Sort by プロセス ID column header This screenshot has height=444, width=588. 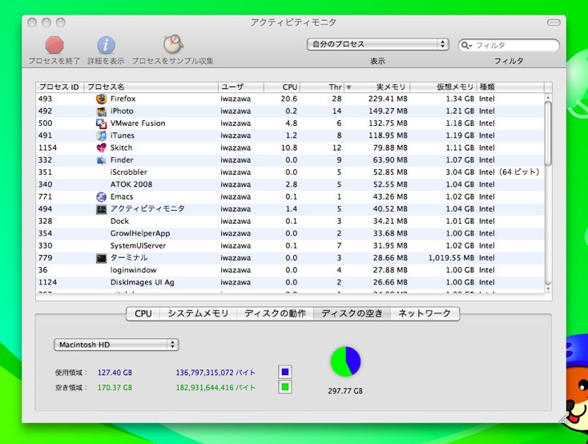click(x=60, y=87)
